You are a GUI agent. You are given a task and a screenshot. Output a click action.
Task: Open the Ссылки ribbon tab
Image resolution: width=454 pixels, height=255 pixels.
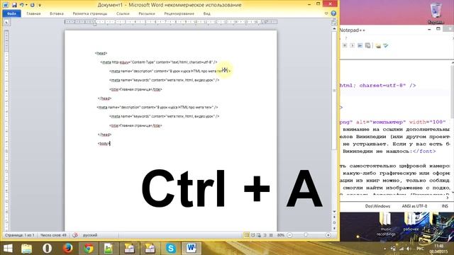point(123,13)
